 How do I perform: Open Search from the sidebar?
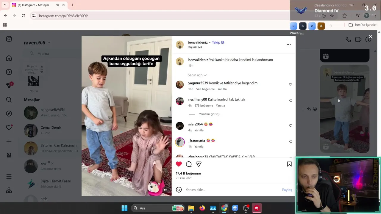coord(9,100)
